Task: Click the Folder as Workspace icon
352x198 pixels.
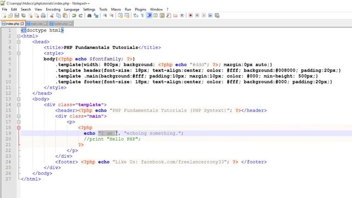Action: point(175,15)
